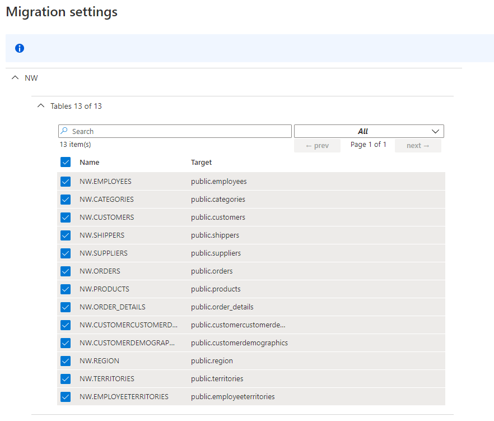Viewport: 494px width, 421px height.
Task: Disable migration for NW.SHIPPERS table
Action: pyautogui.click(x=66, y=235)
